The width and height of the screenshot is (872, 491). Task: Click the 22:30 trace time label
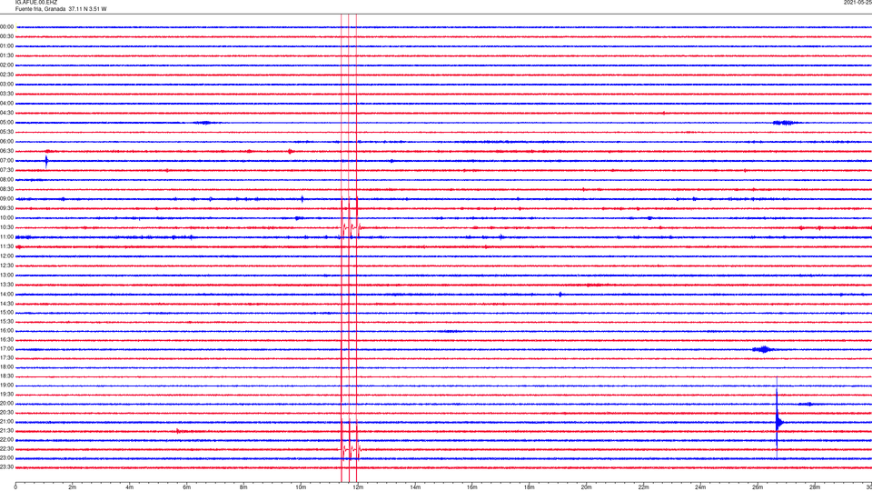click(x=6, y=449)
